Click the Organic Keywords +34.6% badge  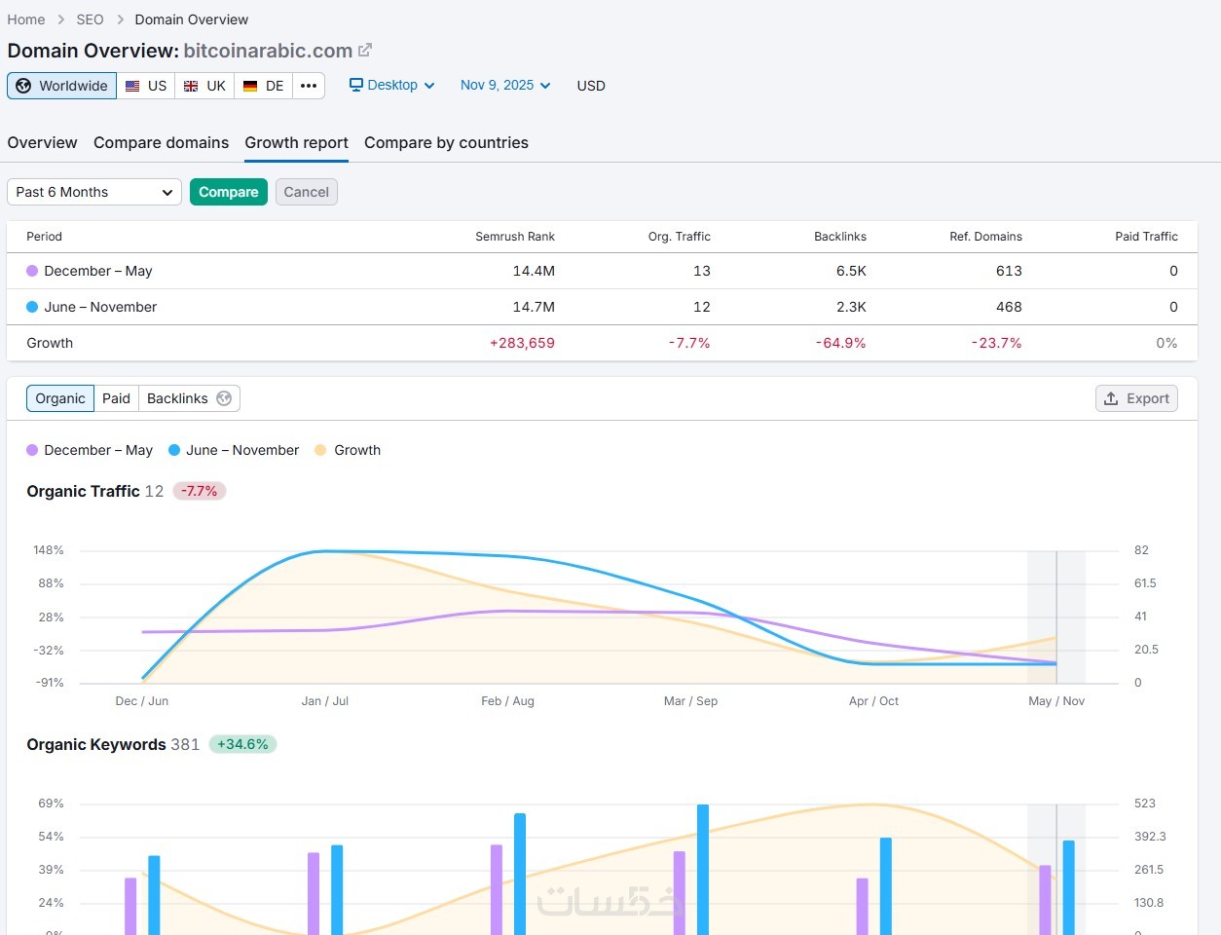click(242, 744)
